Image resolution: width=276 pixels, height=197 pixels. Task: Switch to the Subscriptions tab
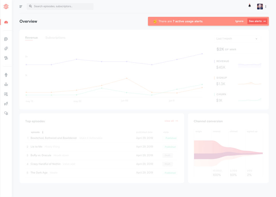pyautogui.click(x=55, y=37)
